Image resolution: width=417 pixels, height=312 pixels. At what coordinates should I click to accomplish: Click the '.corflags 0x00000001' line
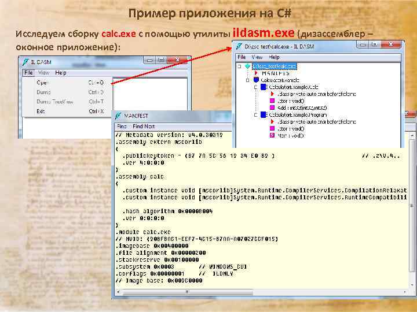[x=174, y=273]
